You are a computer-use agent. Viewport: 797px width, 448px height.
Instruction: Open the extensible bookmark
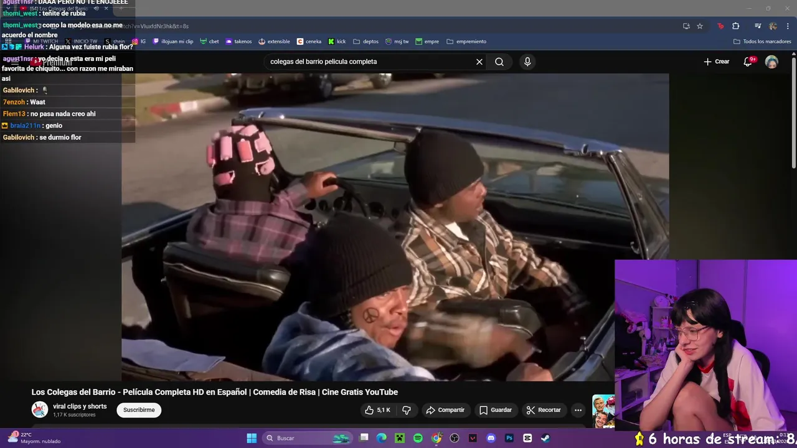[x=274, y=42]
